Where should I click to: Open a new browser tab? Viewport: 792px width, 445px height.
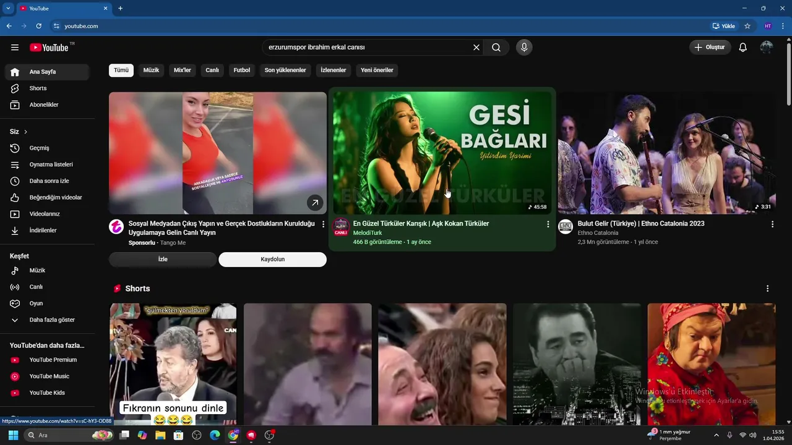tap(120, 8)
